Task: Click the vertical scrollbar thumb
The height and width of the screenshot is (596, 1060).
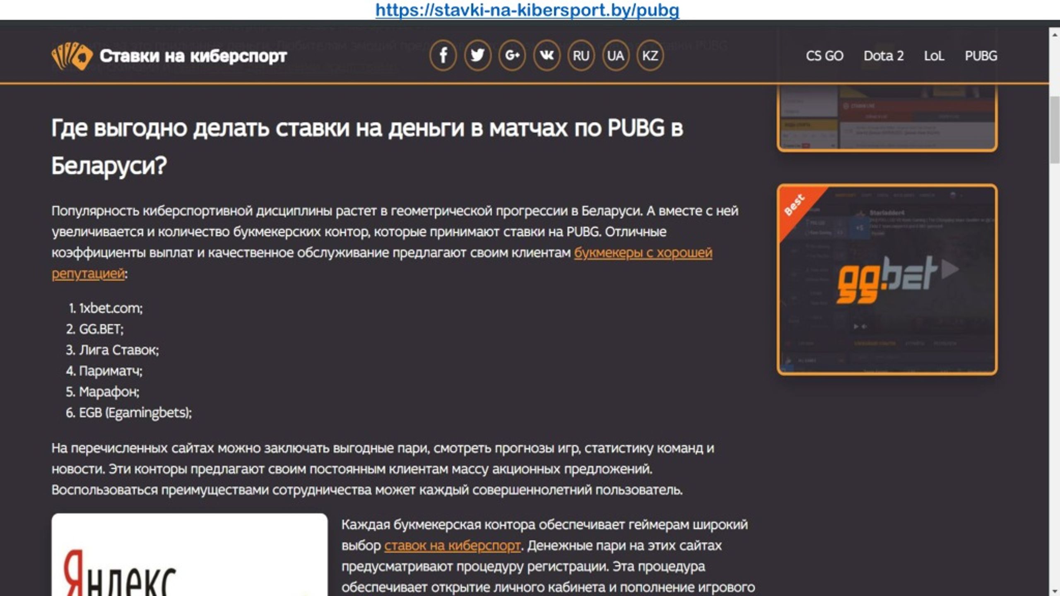Action: pos(1055,130)
